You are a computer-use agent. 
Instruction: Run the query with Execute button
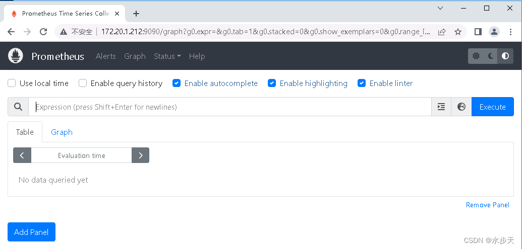[x=492, y=107]
